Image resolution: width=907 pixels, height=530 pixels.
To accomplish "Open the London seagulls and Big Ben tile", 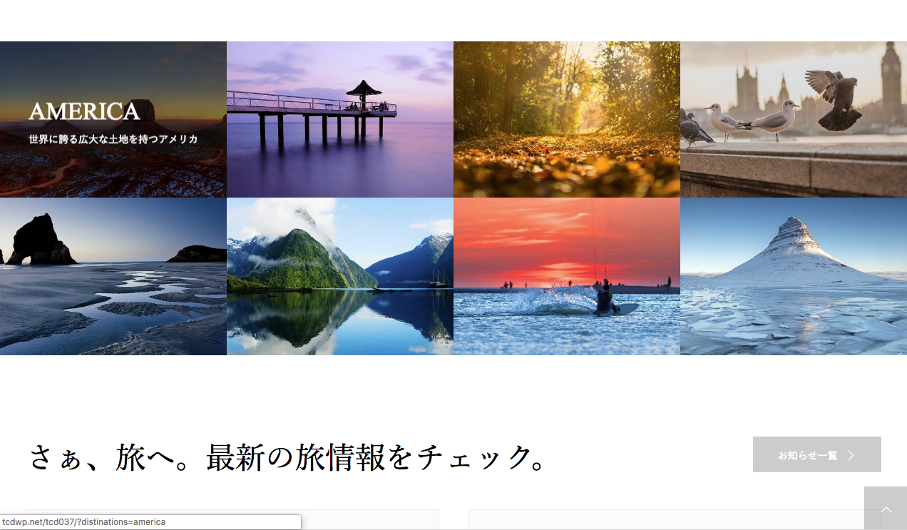I will point(794,119).
